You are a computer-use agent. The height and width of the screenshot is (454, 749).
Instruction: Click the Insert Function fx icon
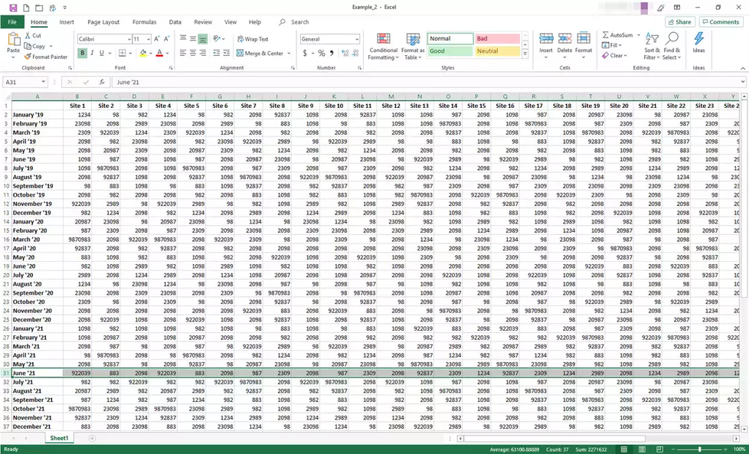click(x=102, y=82)
